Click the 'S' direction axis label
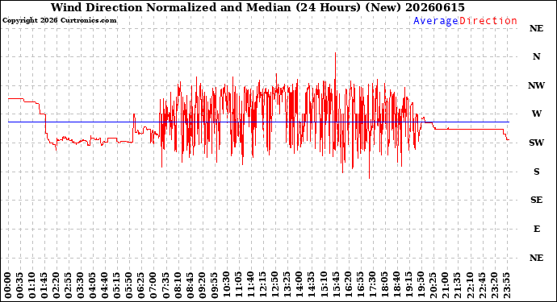Screen dimensions: 557x302 536,172
